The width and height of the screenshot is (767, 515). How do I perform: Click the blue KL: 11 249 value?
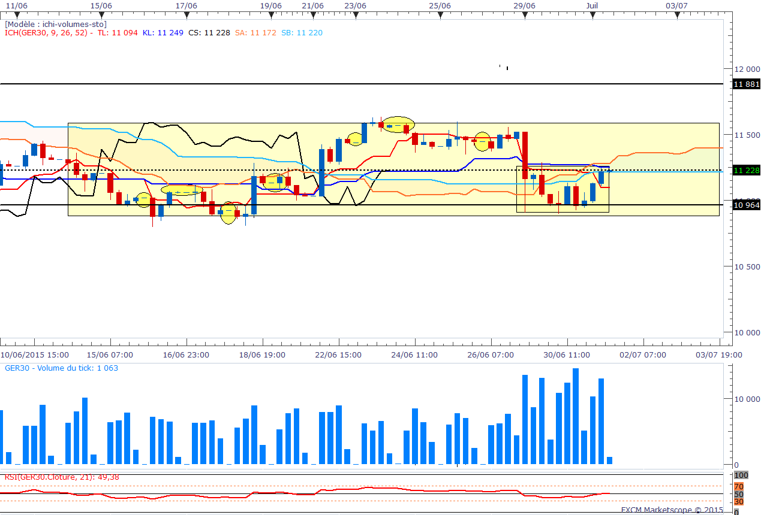click(x=163, y=33)
